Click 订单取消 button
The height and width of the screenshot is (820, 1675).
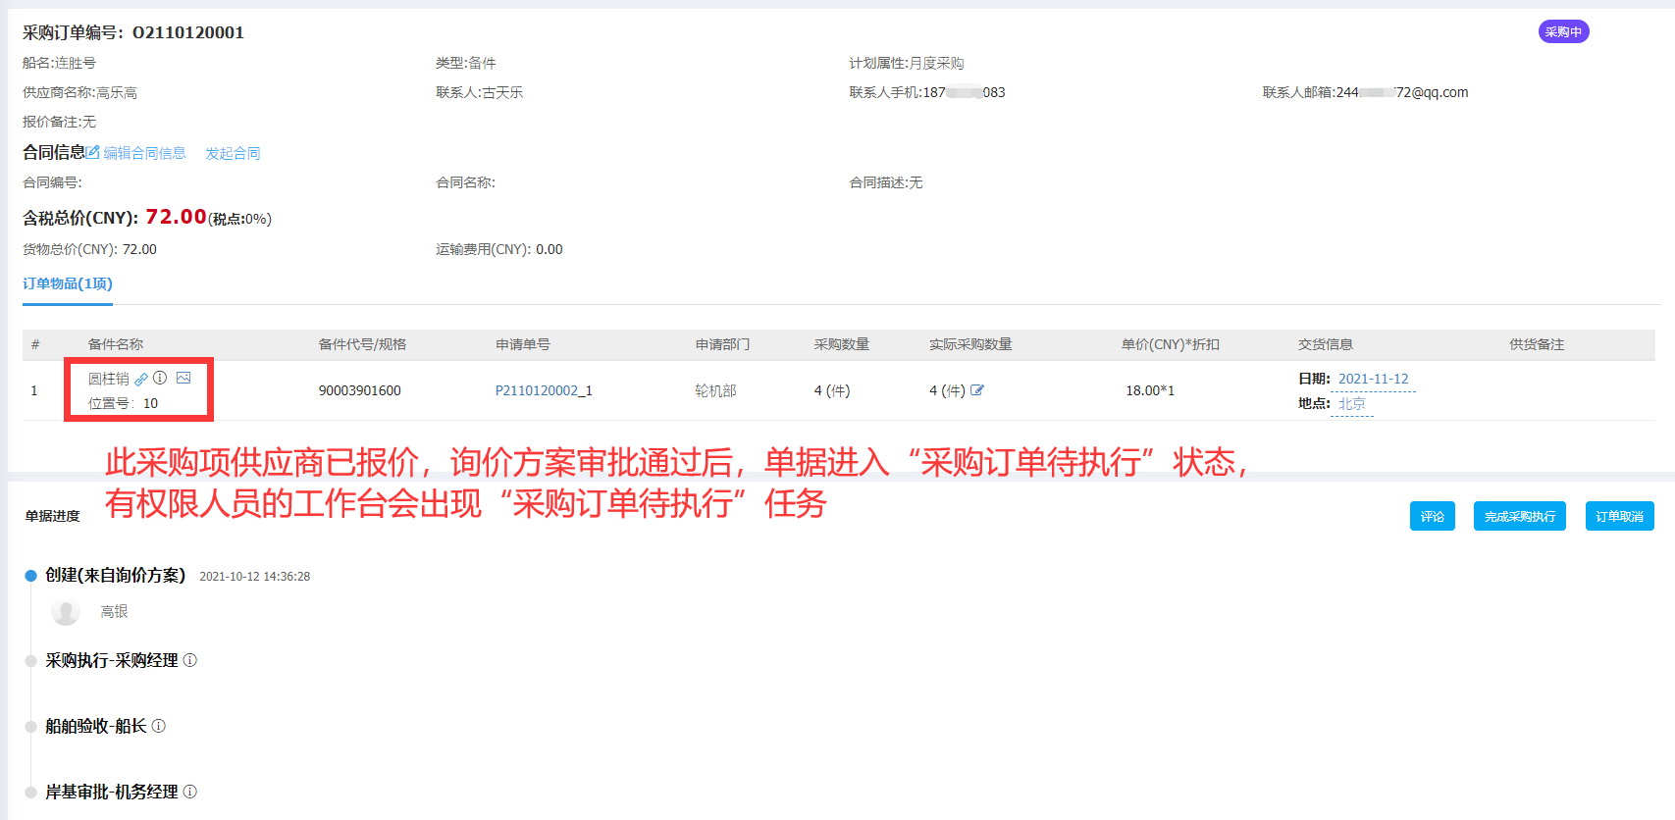click(x=1620, y=516)
